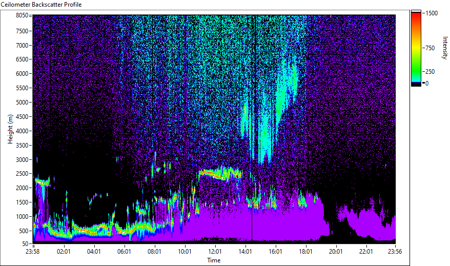This screenshot has width=450, height=266.
Task: Click the 1500 height tick label
Action: (x=22, y=202)
